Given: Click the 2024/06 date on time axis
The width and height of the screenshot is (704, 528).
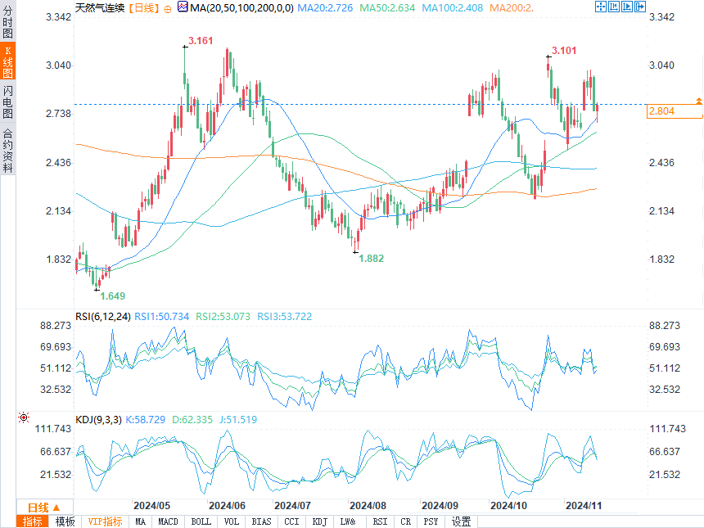Looking at the screenshot, I should pos(227,506).
